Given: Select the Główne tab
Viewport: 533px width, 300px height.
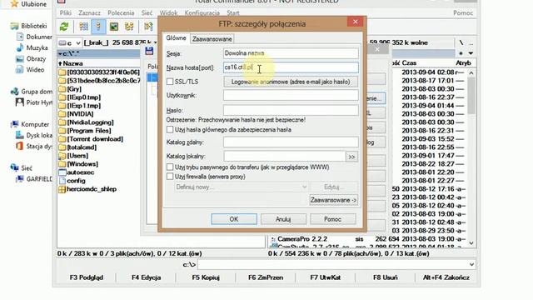Looking at the screenshot, I should click(x=176, y=38).
